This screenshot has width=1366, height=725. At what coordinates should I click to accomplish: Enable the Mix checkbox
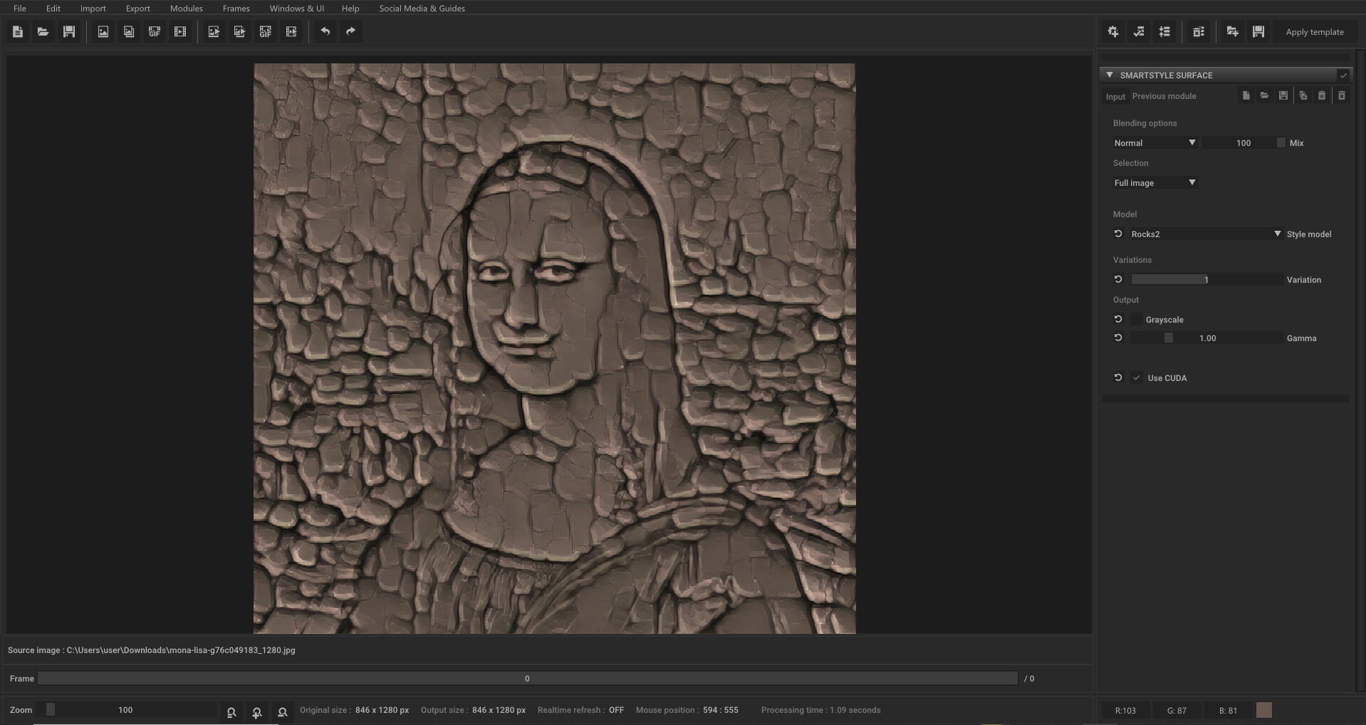tap(1280, 142)
